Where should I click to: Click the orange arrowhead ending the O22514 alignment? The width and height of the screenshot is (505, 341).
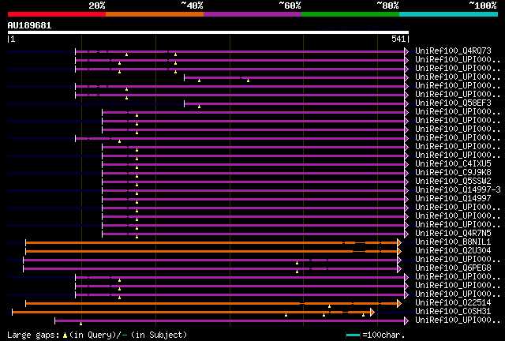pos(399,303)
